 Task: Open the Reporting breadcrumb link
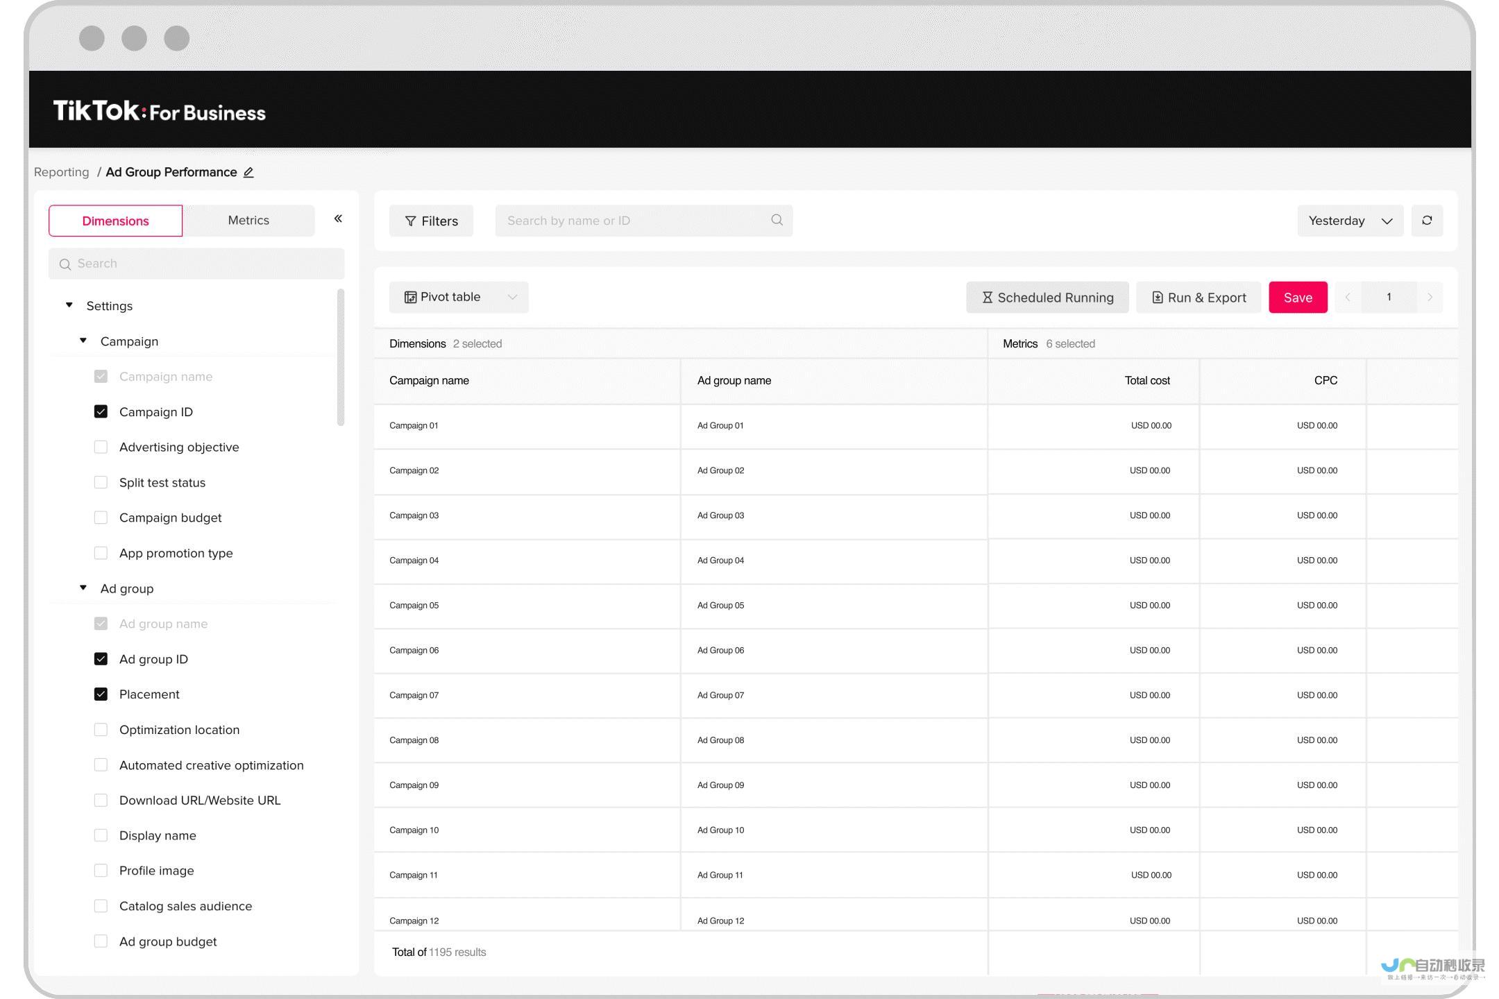62,172
